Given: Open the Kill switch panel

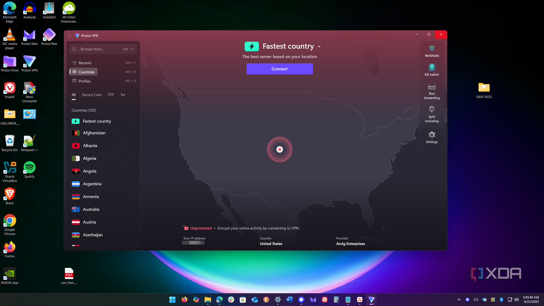Looking at the screenshot, I should coord(432,70).
